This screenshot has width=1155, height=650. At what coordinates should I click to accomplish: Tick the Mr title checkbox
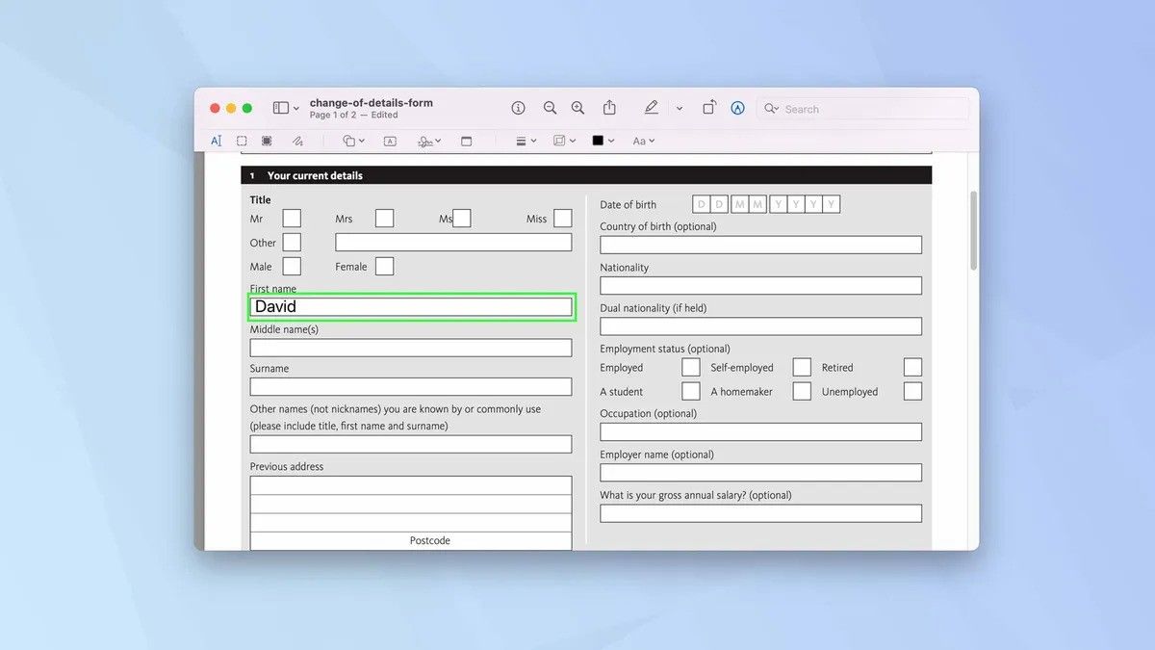(292, 219)
